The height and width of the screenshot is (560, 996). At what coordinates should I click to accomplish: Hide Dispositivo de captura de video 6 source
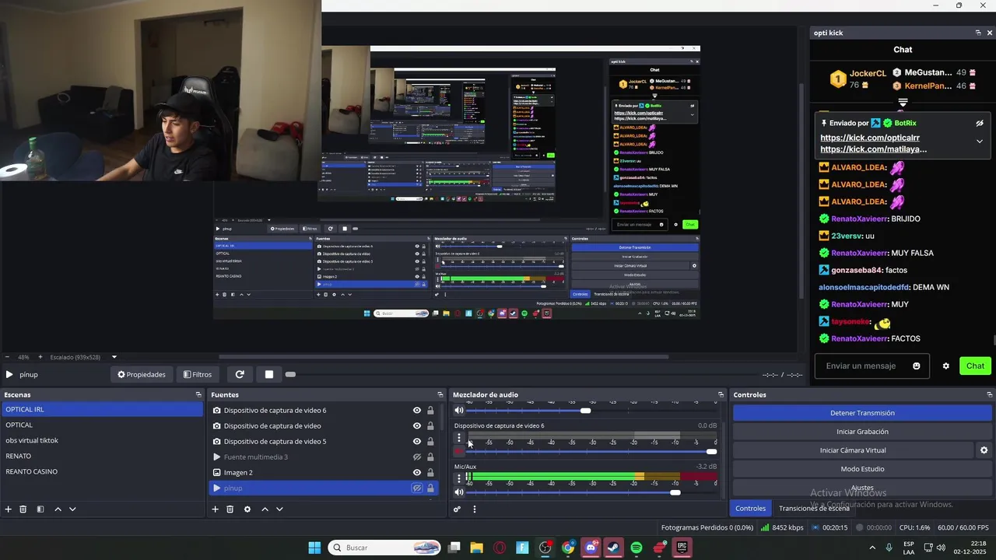417,411
